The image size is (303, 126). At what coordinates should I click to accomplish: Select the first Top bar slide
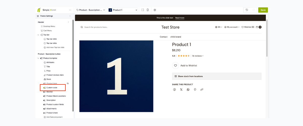point(52,39)
